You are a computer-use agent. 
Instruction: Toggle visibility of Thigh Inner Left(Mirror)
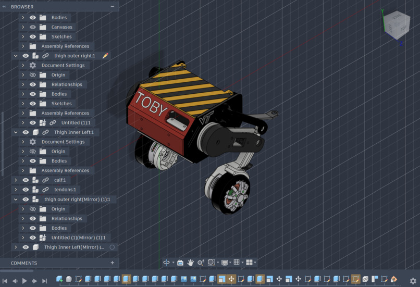click(x=26, y=247)
